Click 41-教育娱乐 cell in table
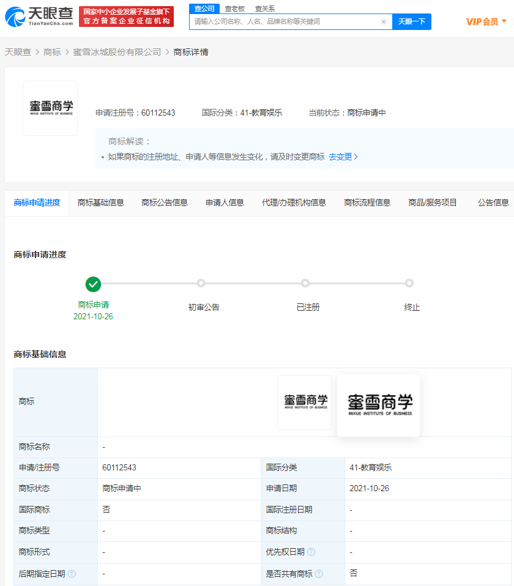Screen dimensions: 514x586 click(370, 467)
